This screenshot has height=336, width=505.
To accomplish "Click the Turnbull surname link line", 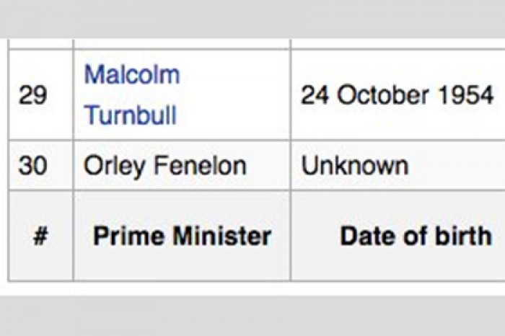I will (131, 115).
